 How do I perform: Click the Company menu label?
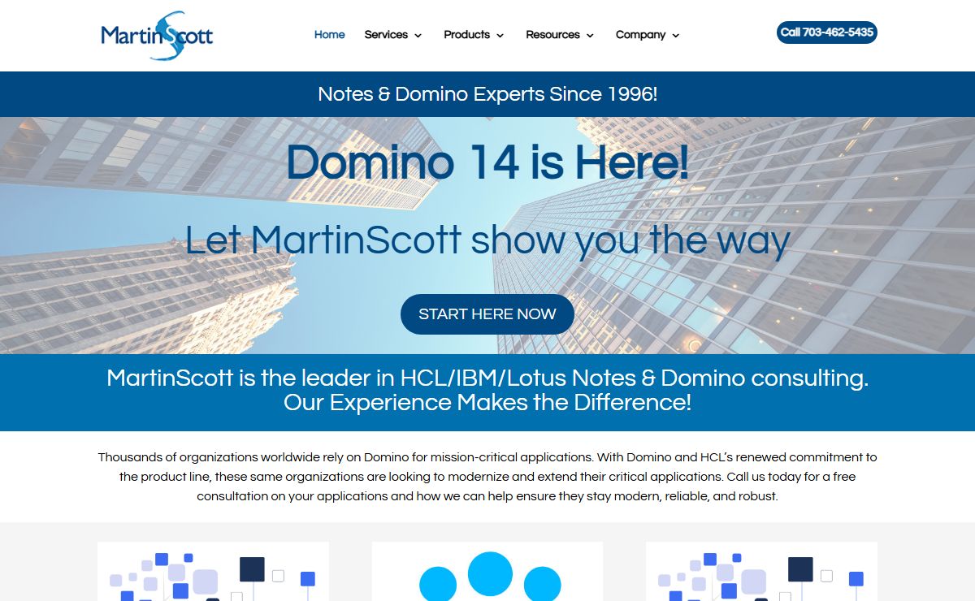point(640,35)
